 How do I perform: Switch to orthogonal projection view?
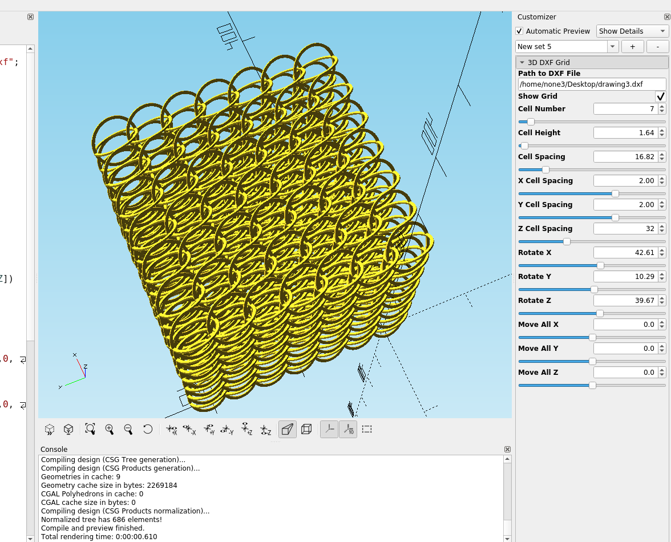pyautogui.click(x=306, y=429)
